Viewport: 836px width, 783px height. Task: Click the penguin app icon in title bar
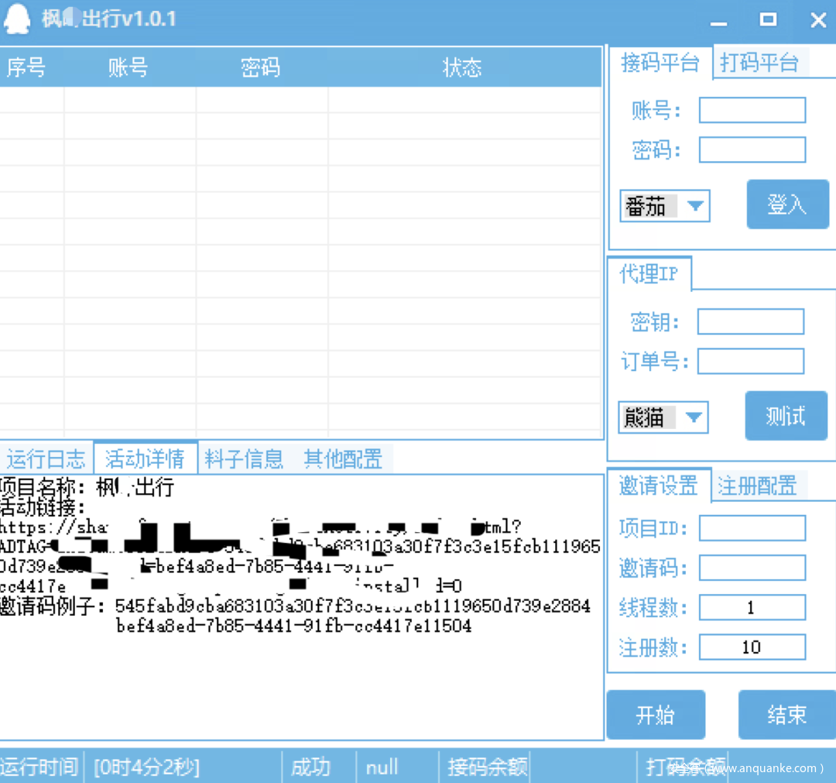[x=16, y=19]
